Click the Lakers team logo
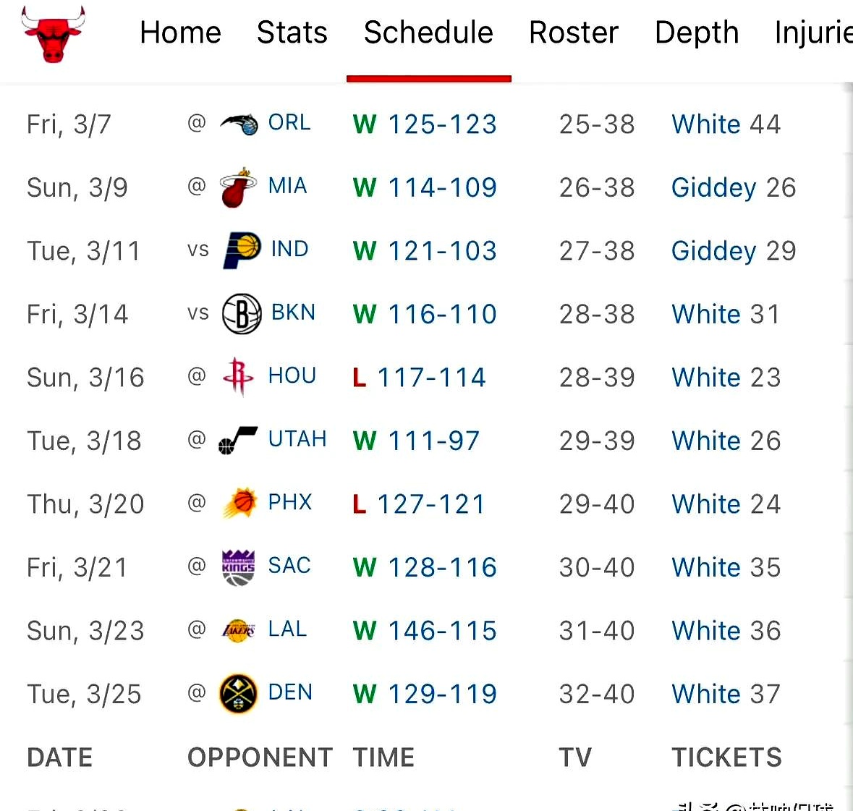 click(x=238, y=630)
